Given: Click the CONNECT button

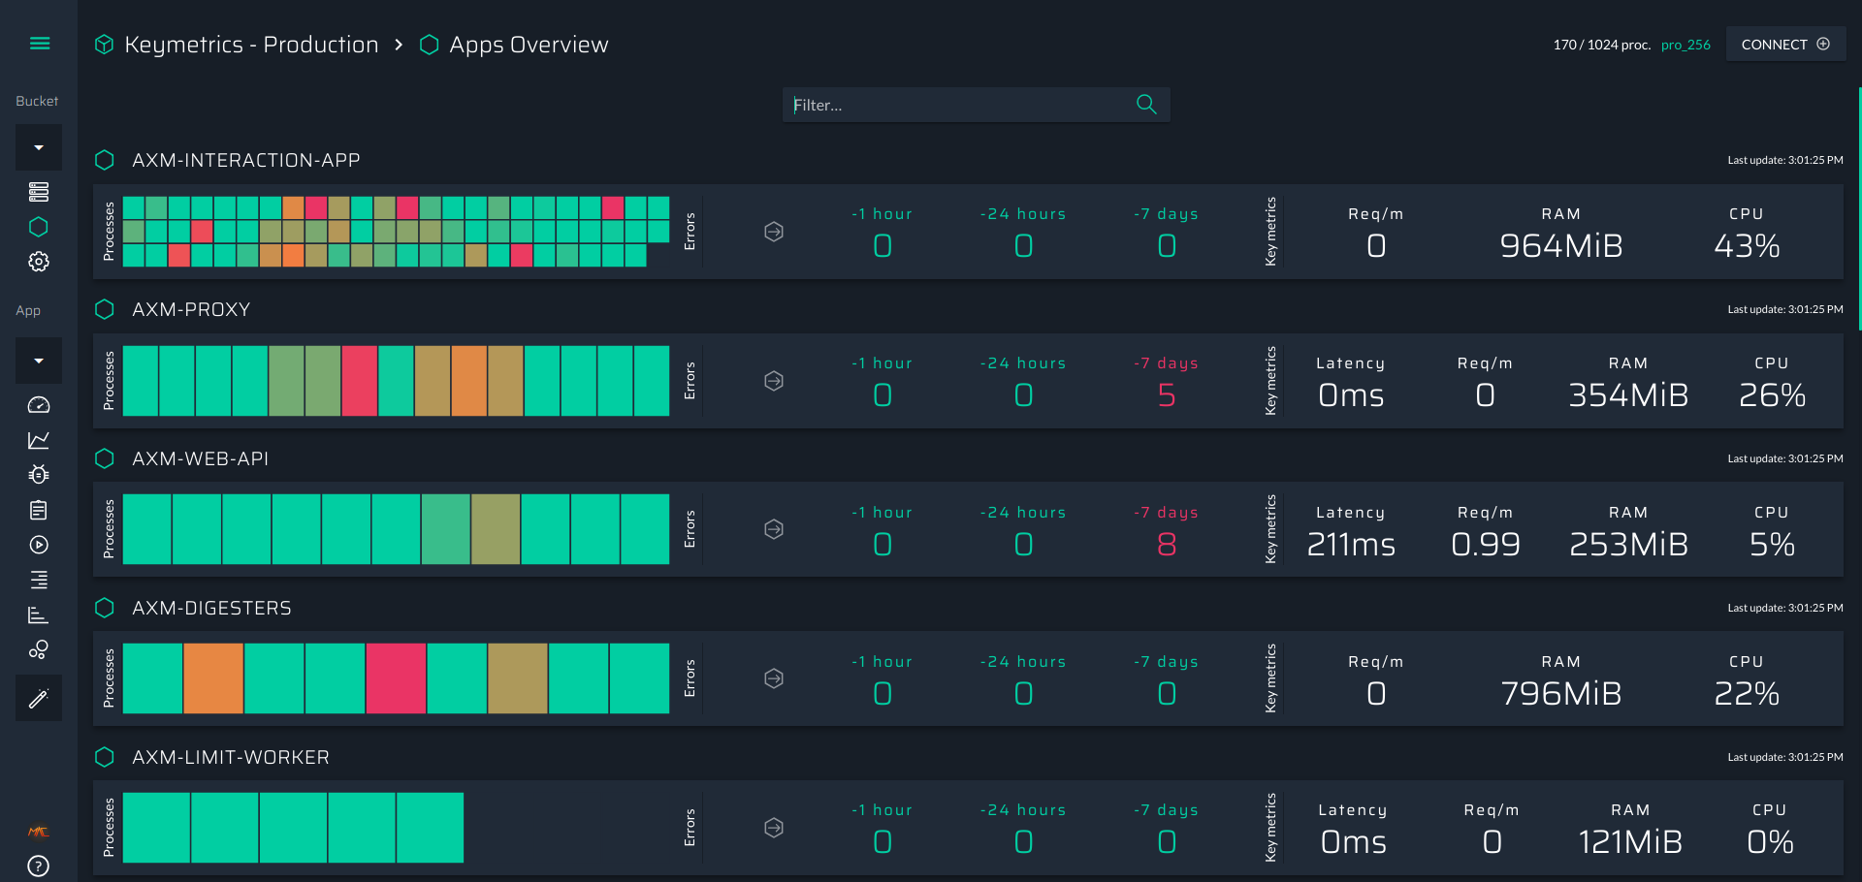Looking at the screenshot, I should (1785, 45).
